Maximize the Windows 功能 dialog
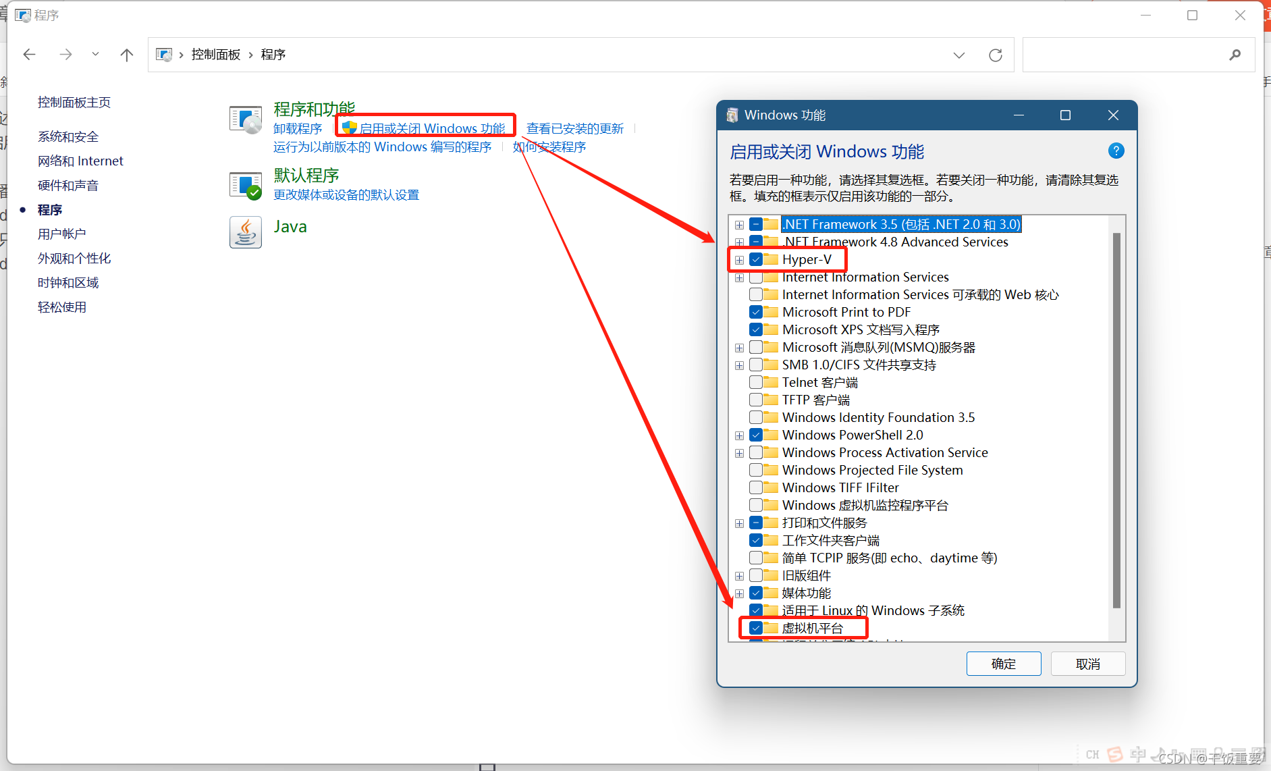Screen dimensions: 1271x771 click(x=1065, y=115)
